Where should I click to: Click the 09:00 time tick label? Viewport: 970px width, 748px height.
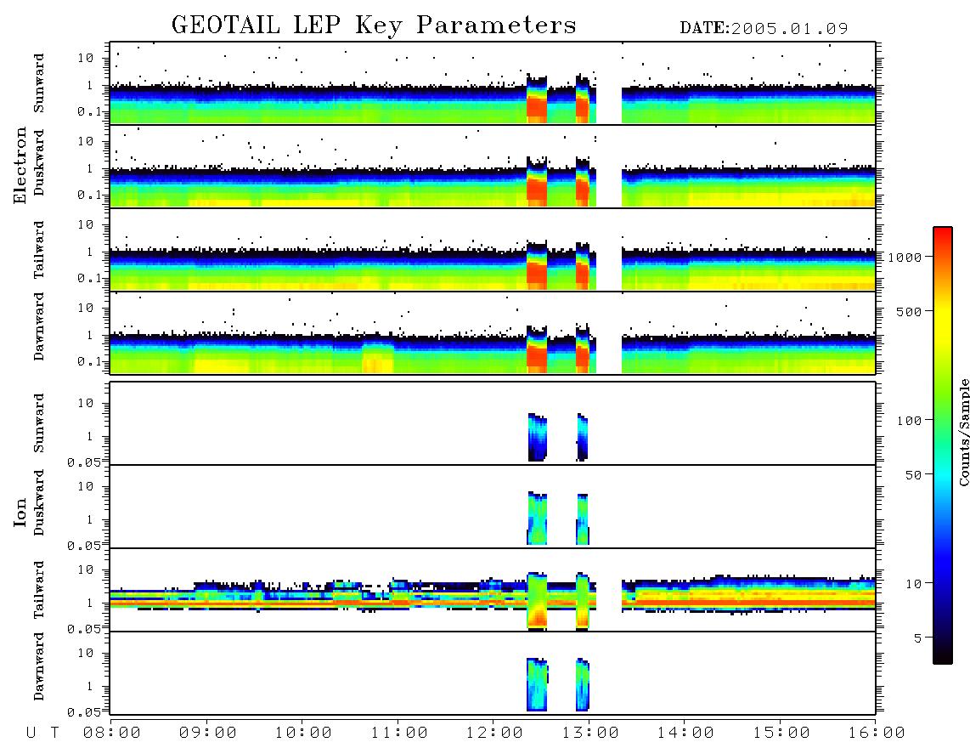208,734
